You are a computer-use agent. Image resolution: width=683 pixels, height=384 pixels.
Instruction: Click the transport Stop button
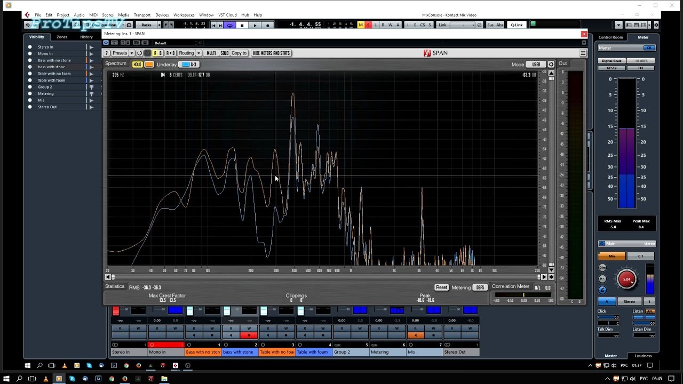pos(242,25)
